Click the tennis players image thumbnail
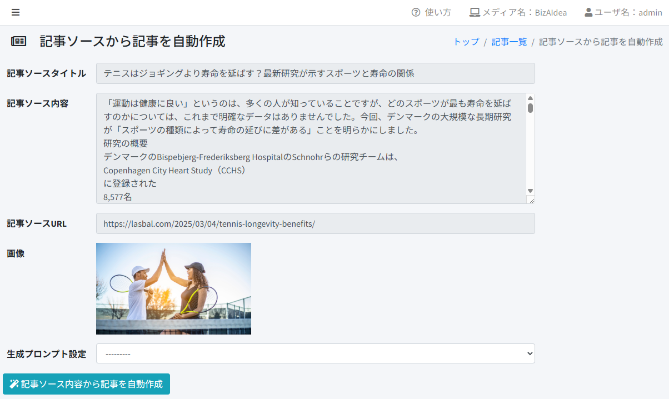This screenshot has width=669, height=399. tap(173, 288)
